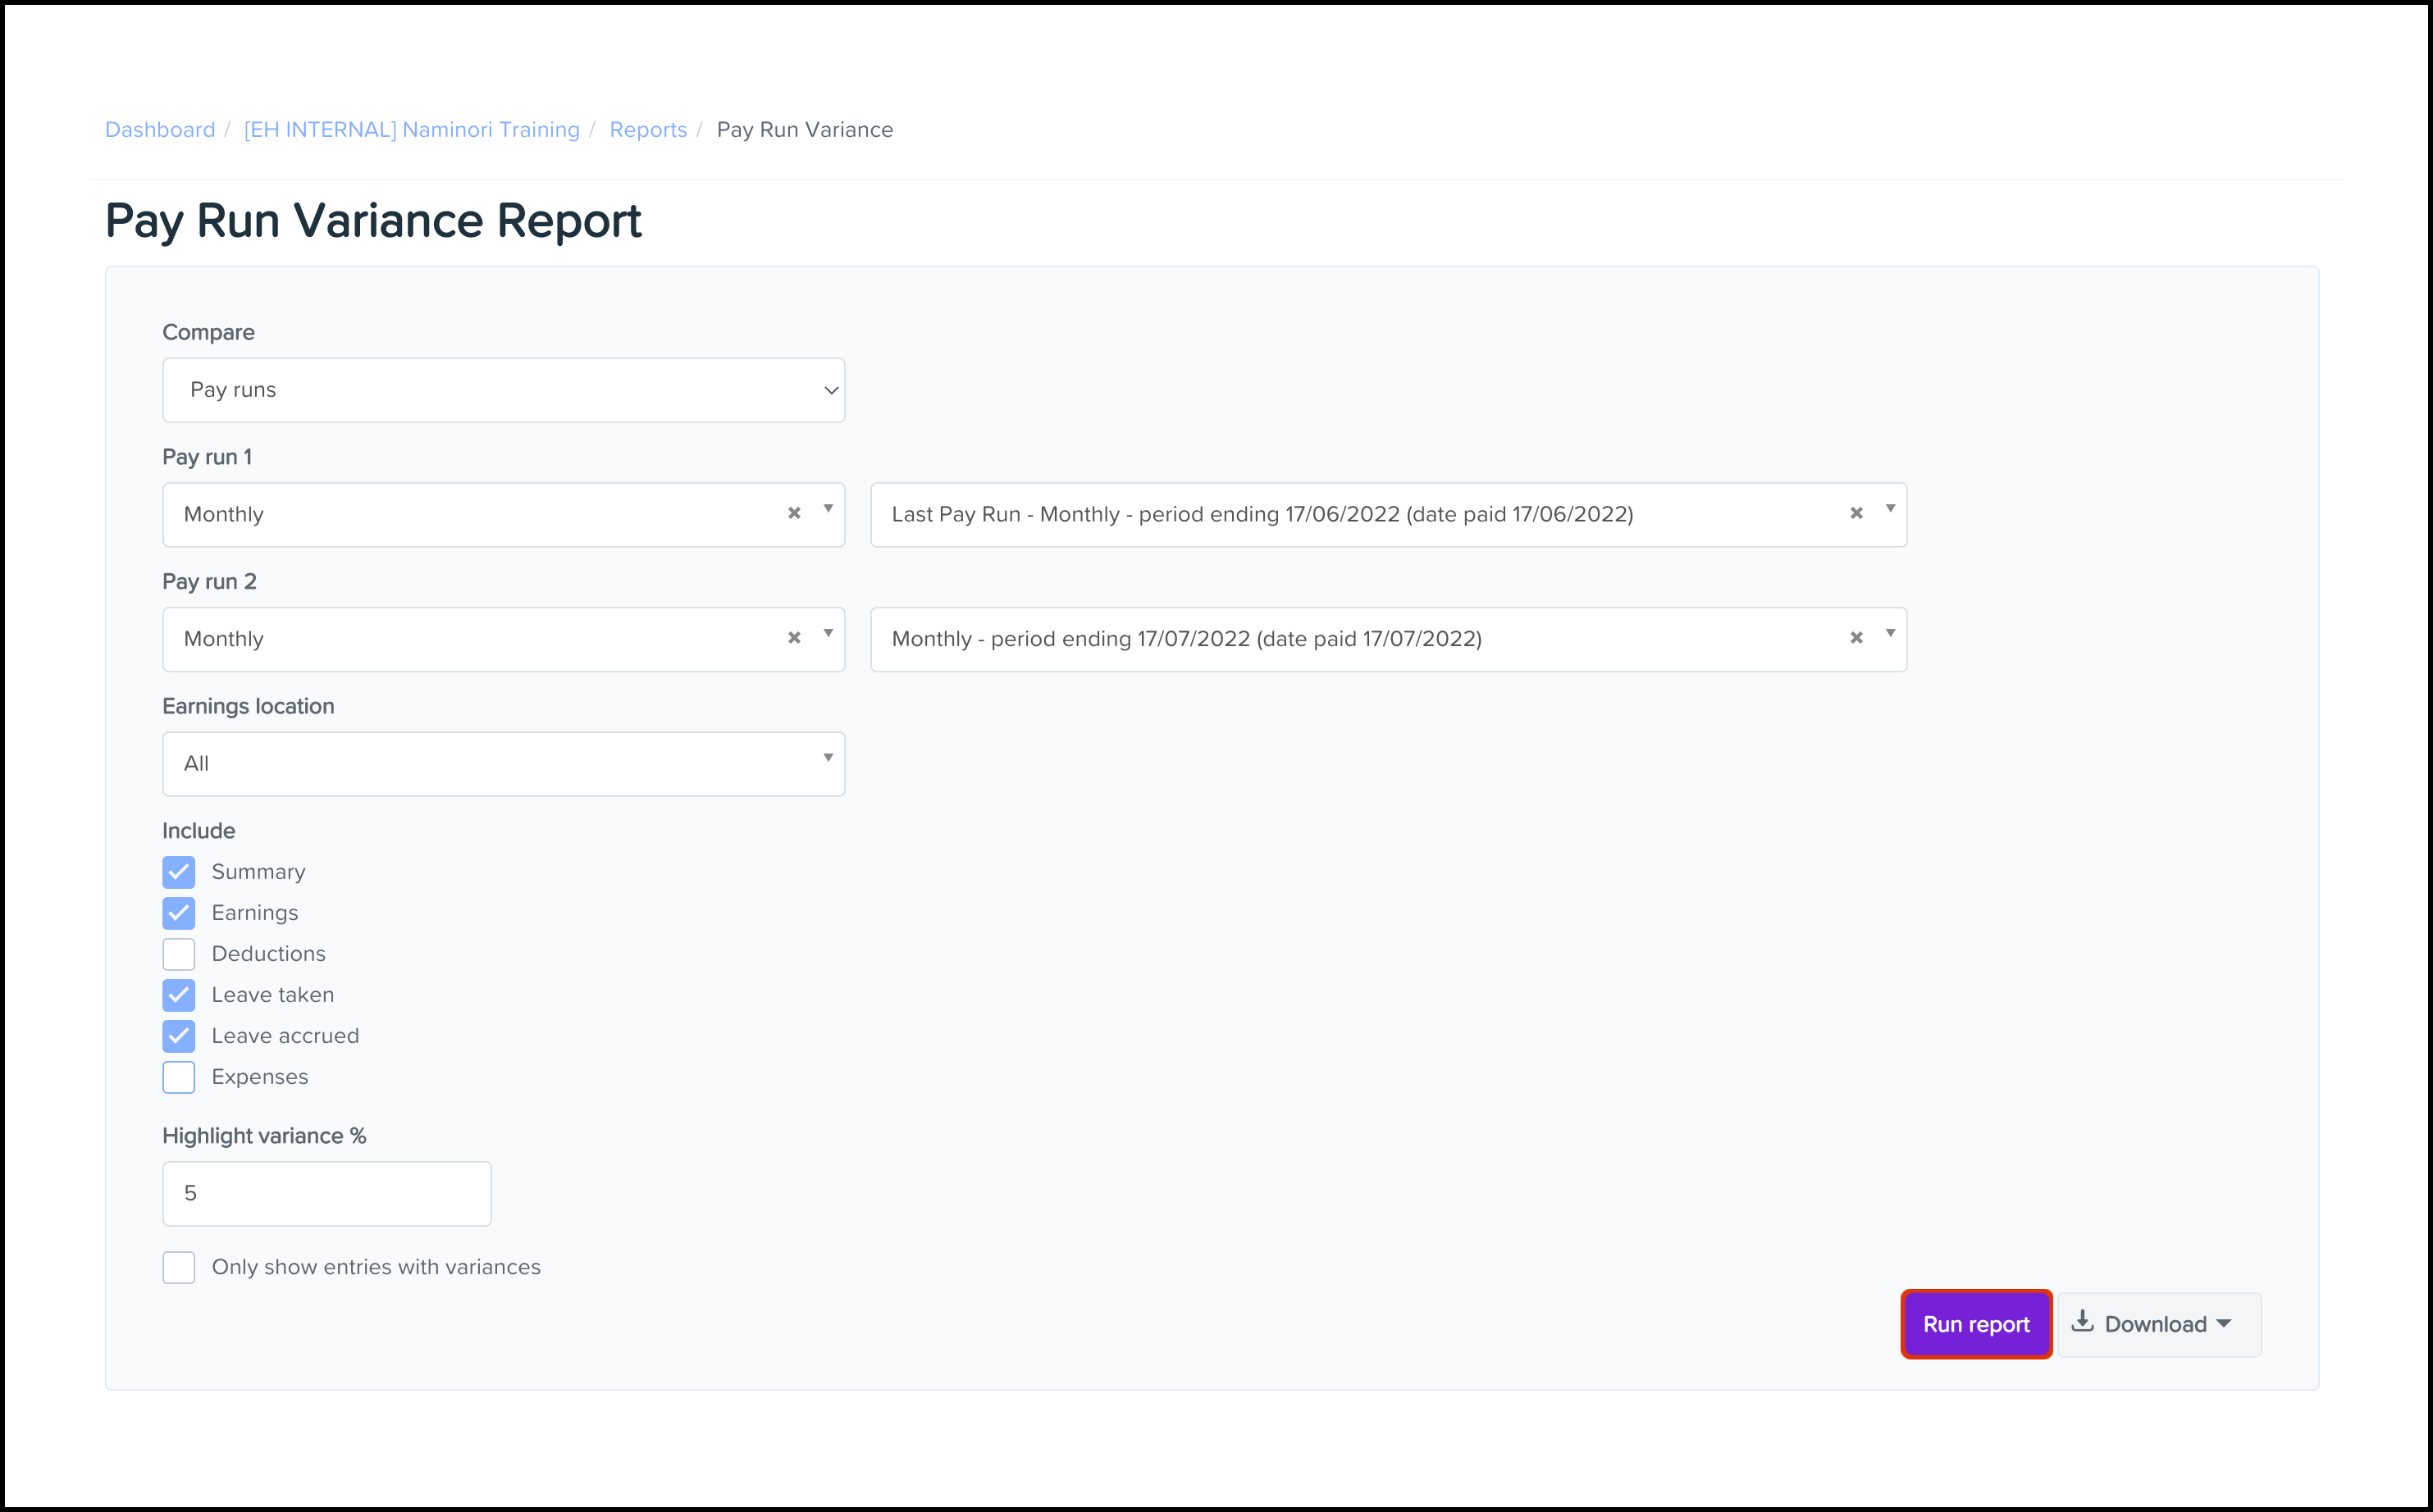Expand Pay run 2 period selector arrow
Viewport: 2433px width, 1512px height.
[1890, 634]
